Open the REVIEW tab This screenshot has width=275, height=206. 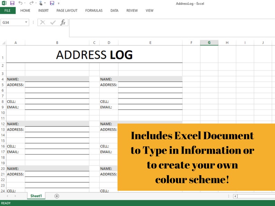click(x=132, y=10)
